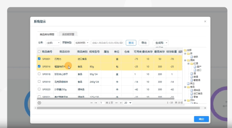Click the 规格型号 column header
232x128 pixels.
95,52
